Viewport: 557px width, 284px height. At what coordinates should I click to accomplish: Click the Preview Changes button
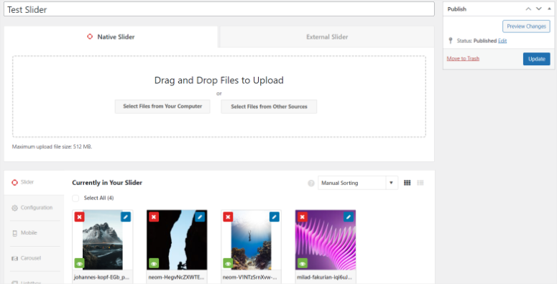[526, 27]
